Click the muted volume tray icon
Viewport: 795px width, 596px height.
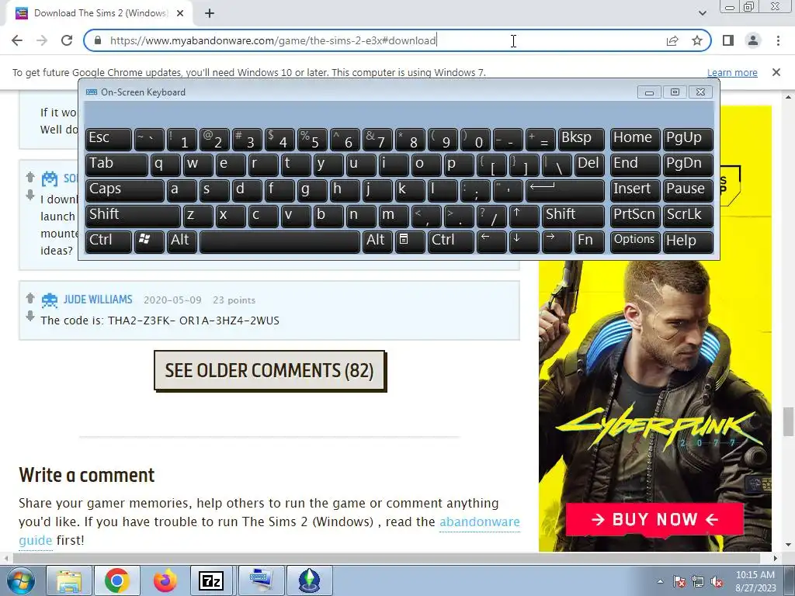717,582
